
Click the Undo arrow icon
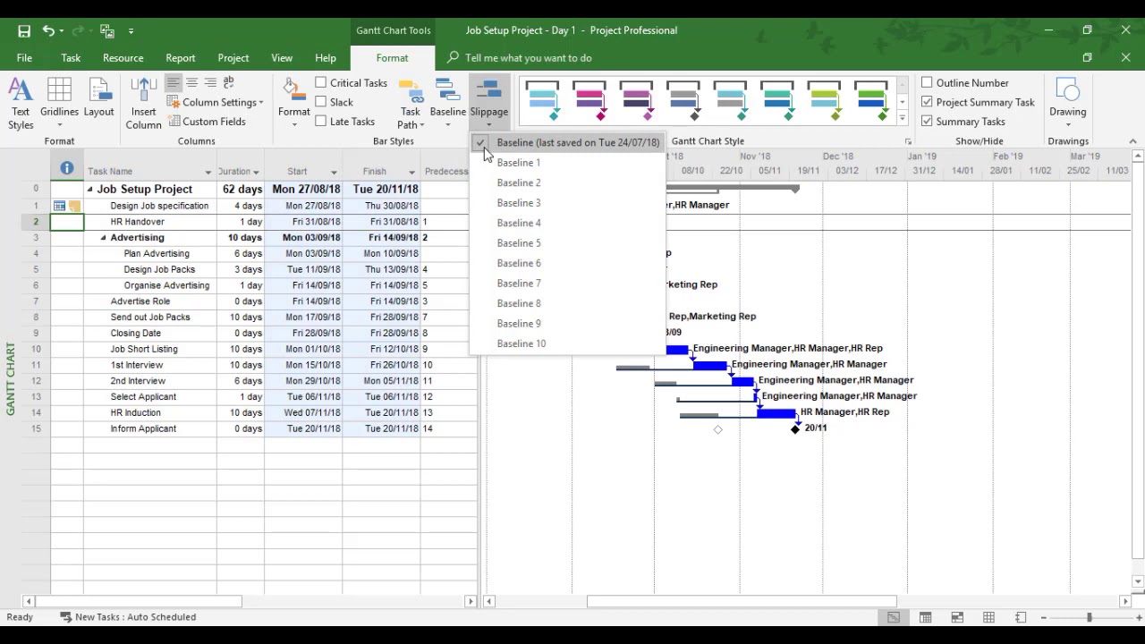pos(47,30)
